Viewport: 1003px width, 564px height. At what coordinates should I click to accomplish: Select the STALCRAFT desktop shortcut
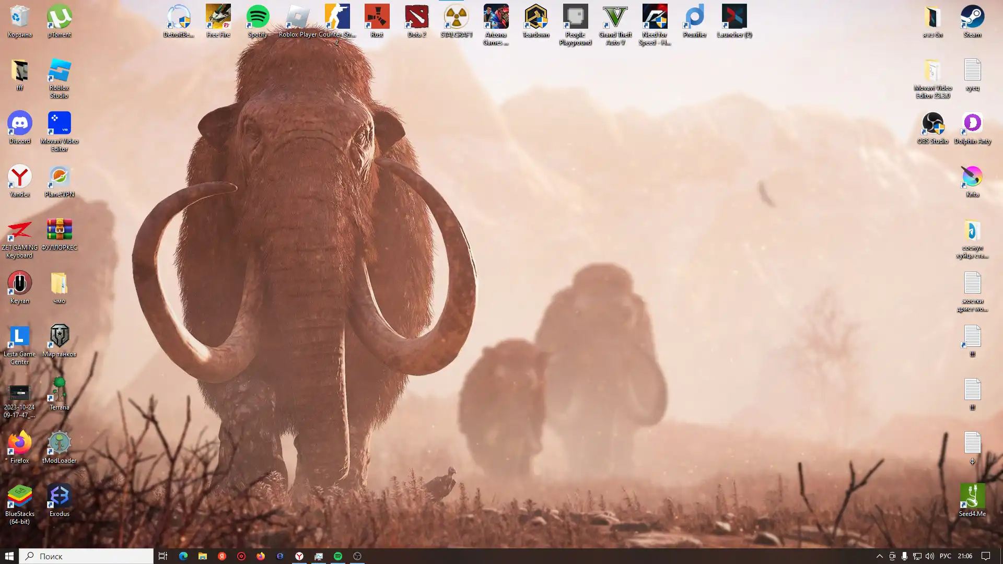click(456, 21)
